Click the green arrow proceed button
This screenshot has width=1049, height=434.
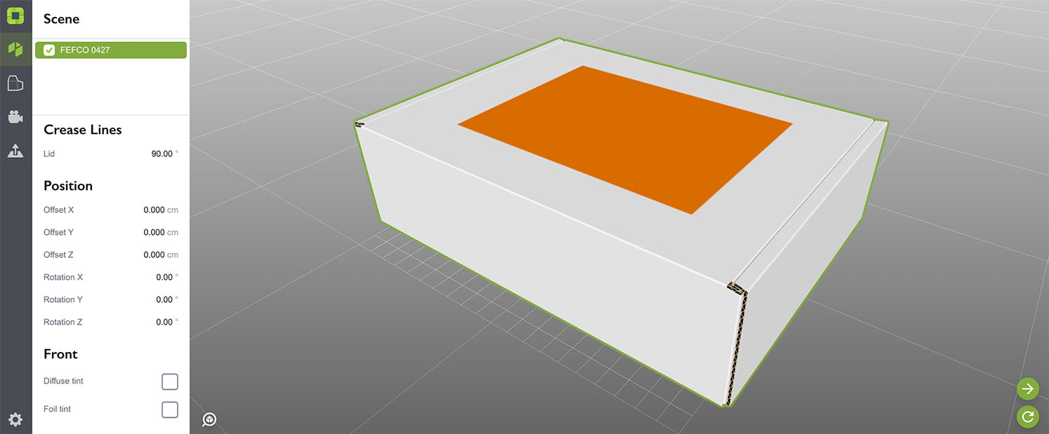[1027, 388]
